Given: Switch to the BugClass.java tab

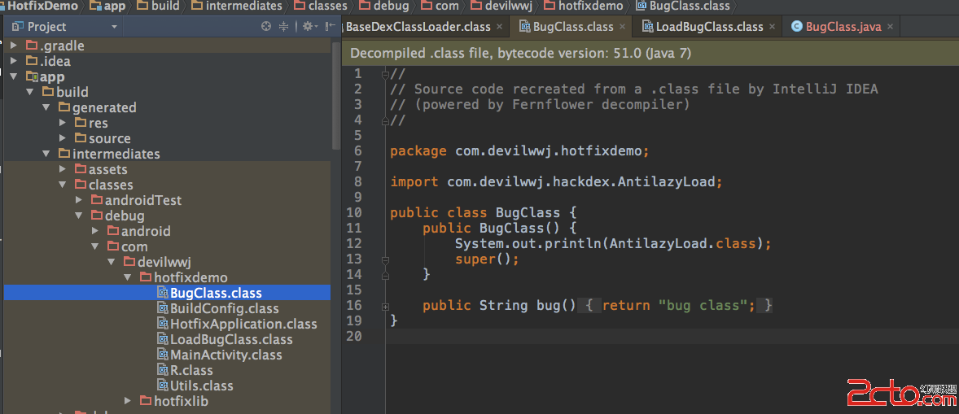Looking at the screenshot, I should (843, 26).
